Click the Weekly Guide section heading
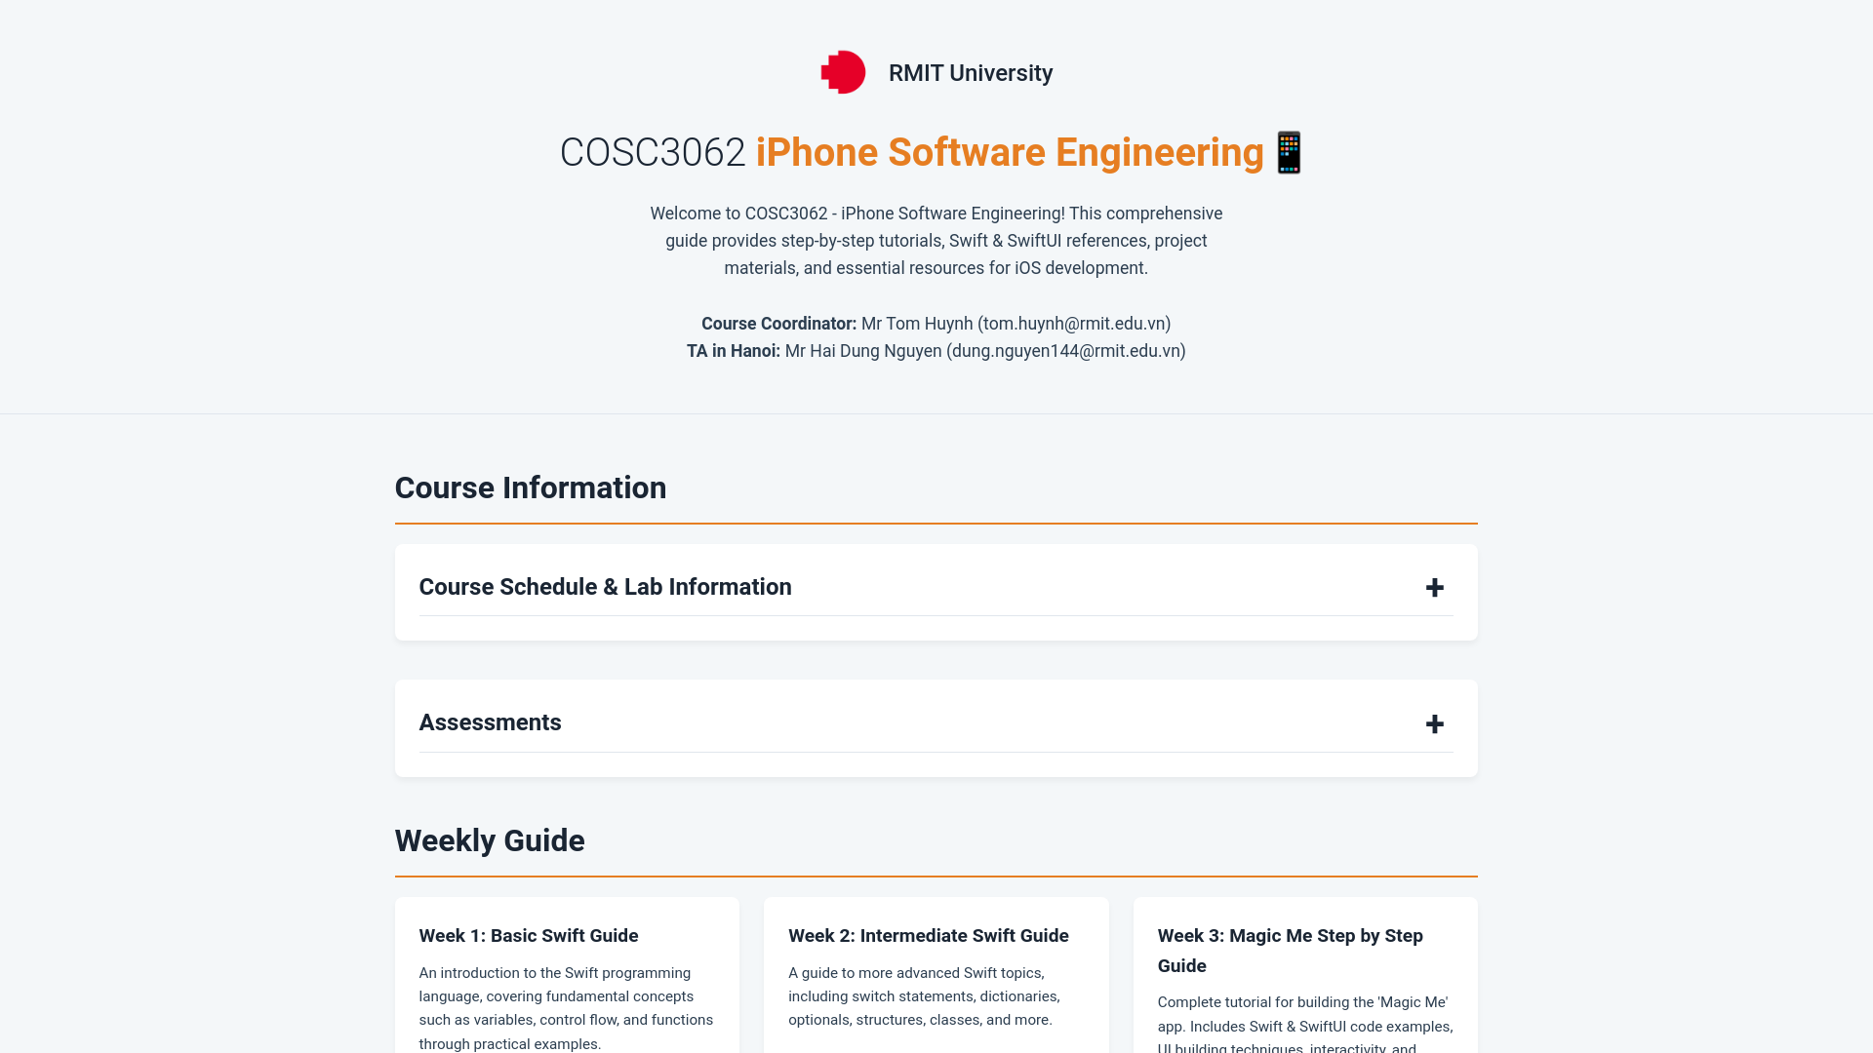The width and height of the screenshot is (1873, 1053). point(490,840)
